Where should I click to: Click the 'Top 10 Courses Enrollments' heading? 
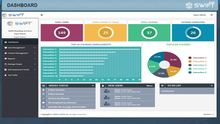91,44
